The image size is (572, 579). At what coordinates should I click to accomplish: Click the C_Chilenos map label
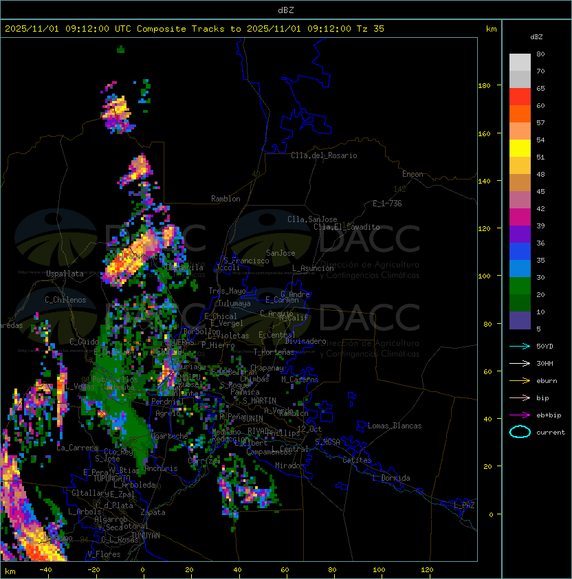[x=65, y=300]
